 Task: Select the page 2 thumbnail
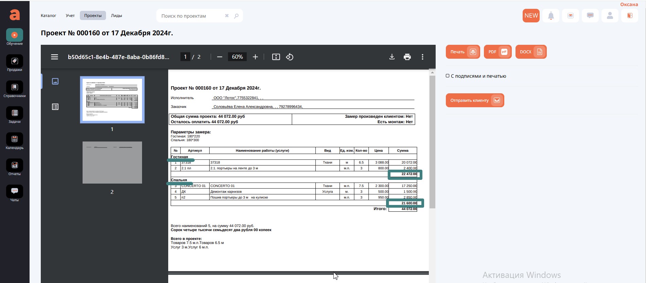(x=112, y=163)
